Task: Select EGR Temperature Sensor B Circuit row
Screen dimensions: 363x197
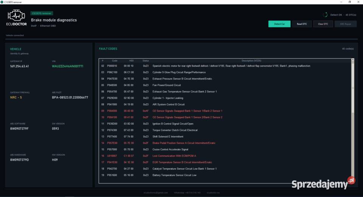Action: 225,162
